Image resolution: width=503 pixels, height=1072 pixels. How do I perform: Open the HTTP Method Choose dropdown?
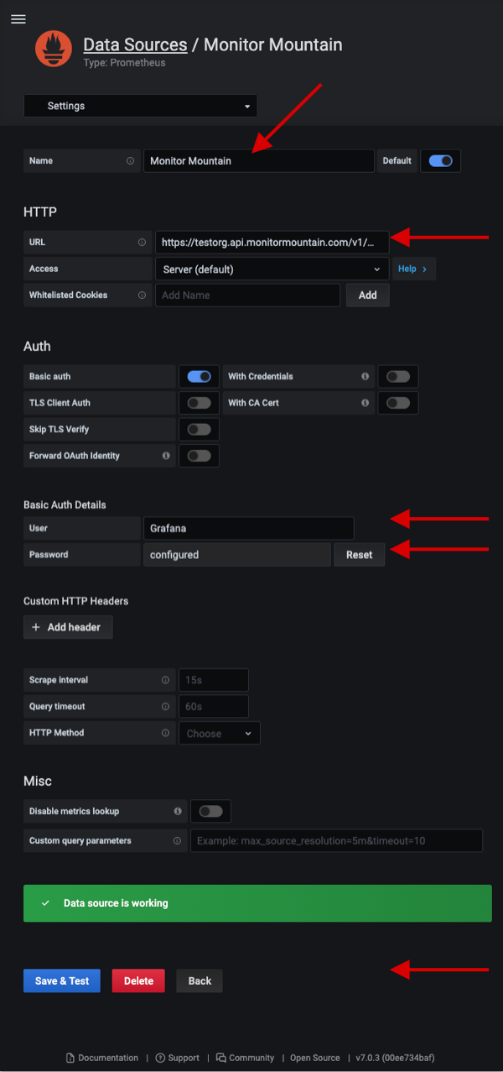point(219,733)
